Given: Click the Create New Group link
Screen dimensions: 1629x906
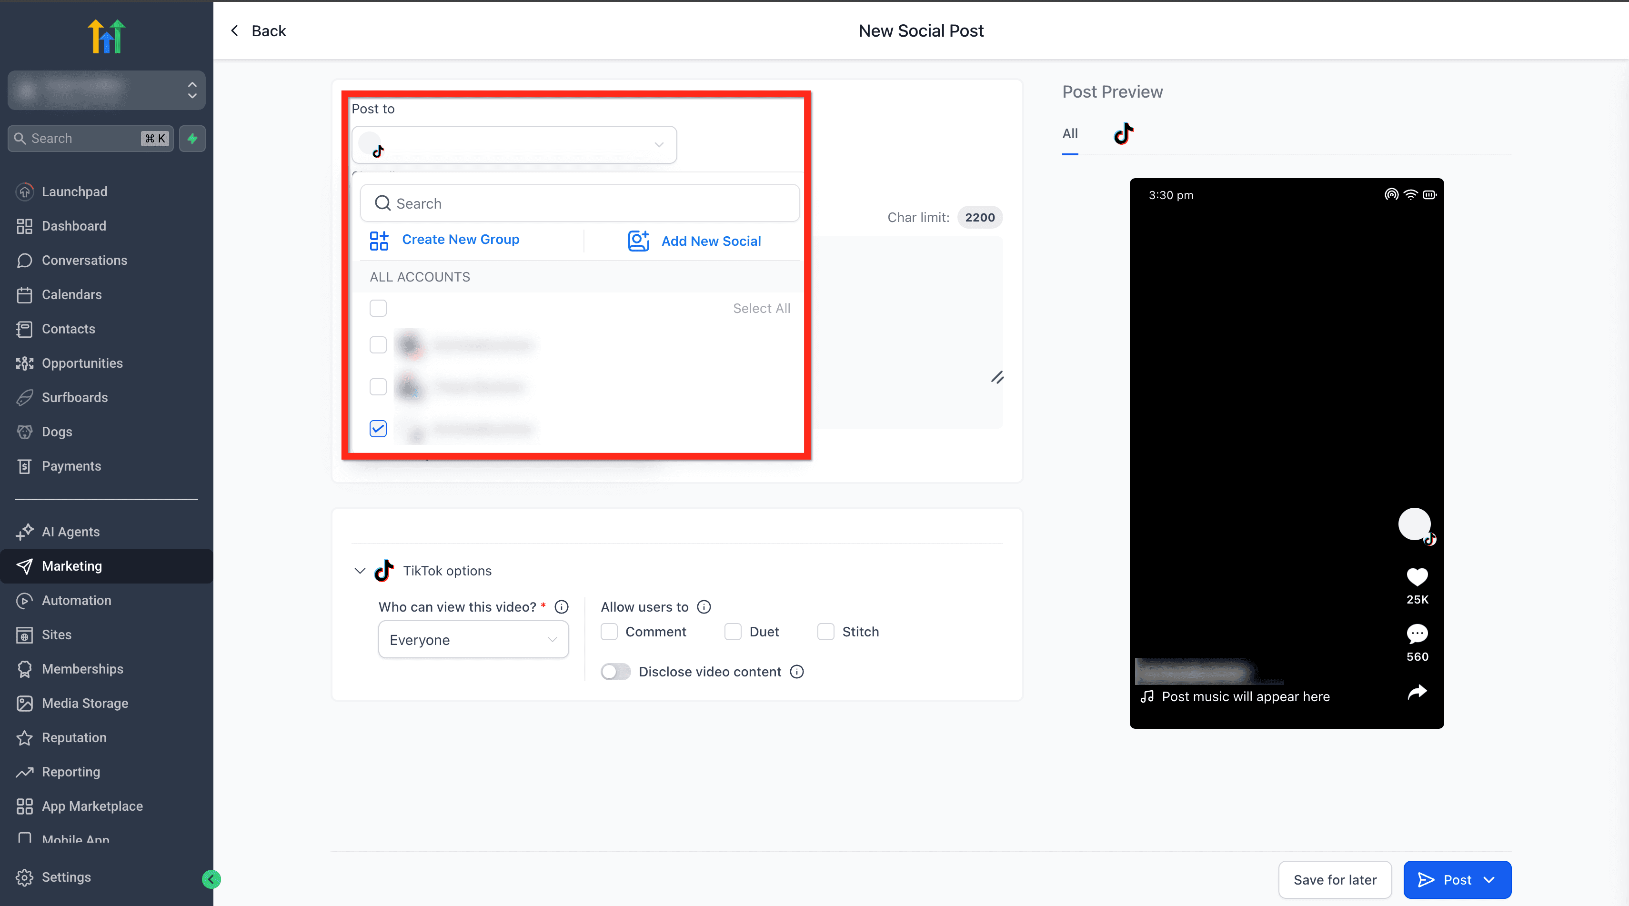Looking at the screenshot, I should coord(461,240).
